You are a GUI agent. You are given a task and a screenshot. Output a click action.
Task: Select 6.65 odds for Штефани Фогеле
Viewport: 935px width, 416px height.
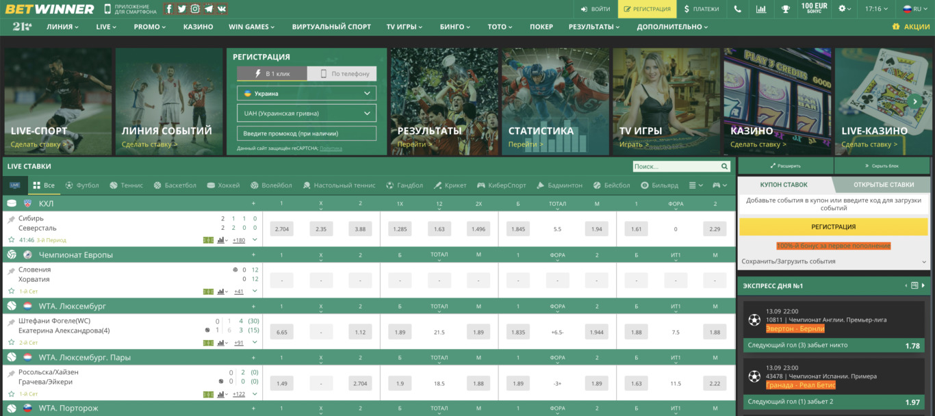click(x=281, y=332)
